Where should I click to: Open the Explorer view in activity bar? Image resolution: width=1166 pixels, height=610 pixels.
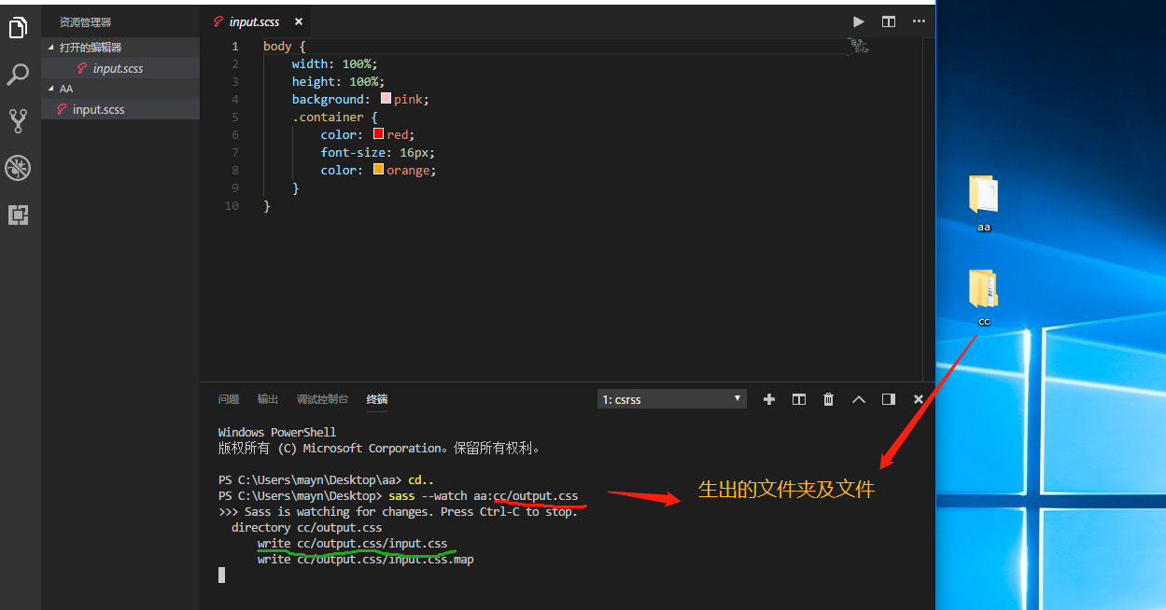pos(19,29)
